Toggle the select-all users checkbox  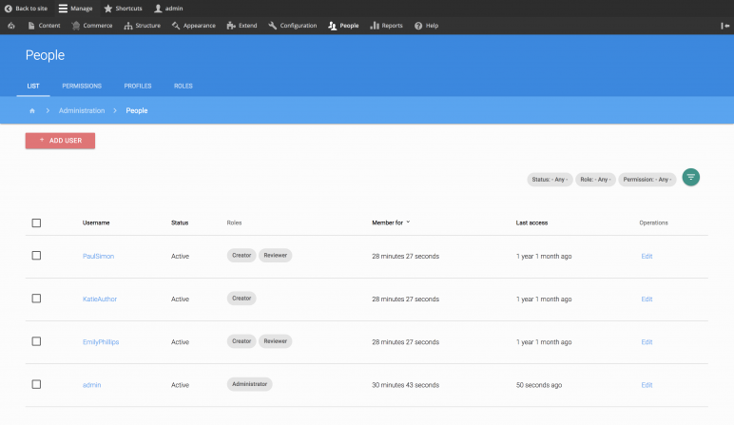click(36, 222)
